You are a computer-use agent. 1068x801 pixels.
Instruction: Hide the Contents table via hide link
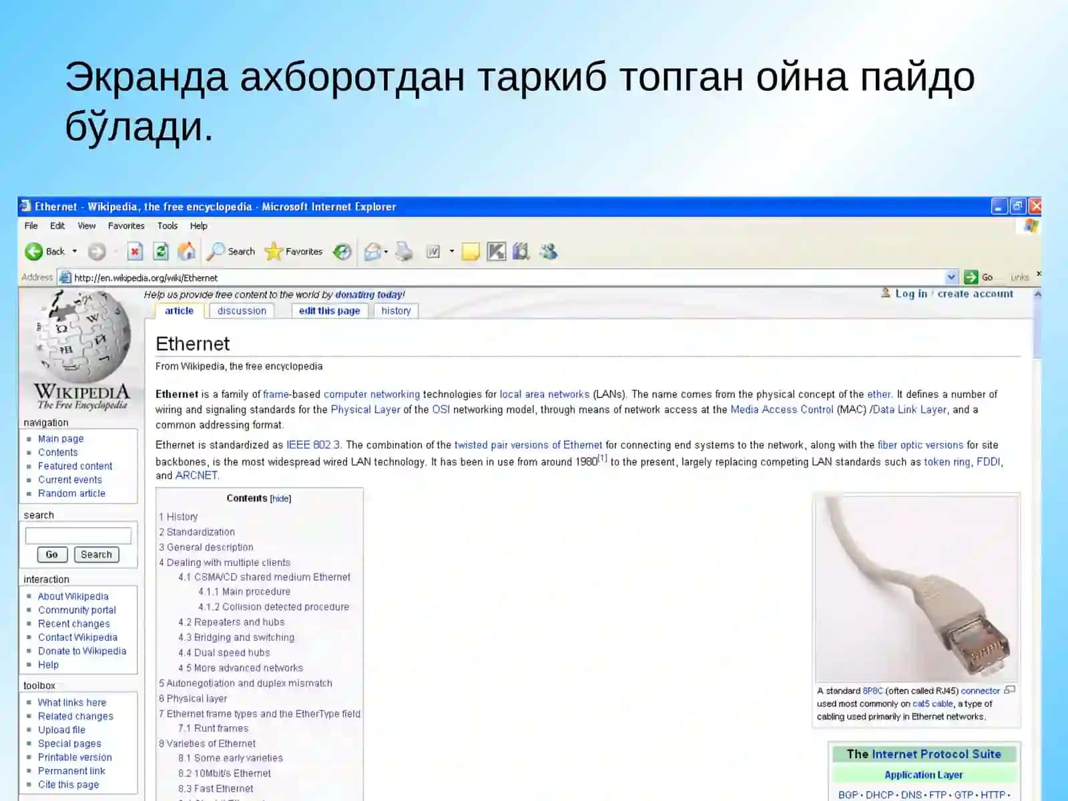pyautogui.click(x=280, y=499)
